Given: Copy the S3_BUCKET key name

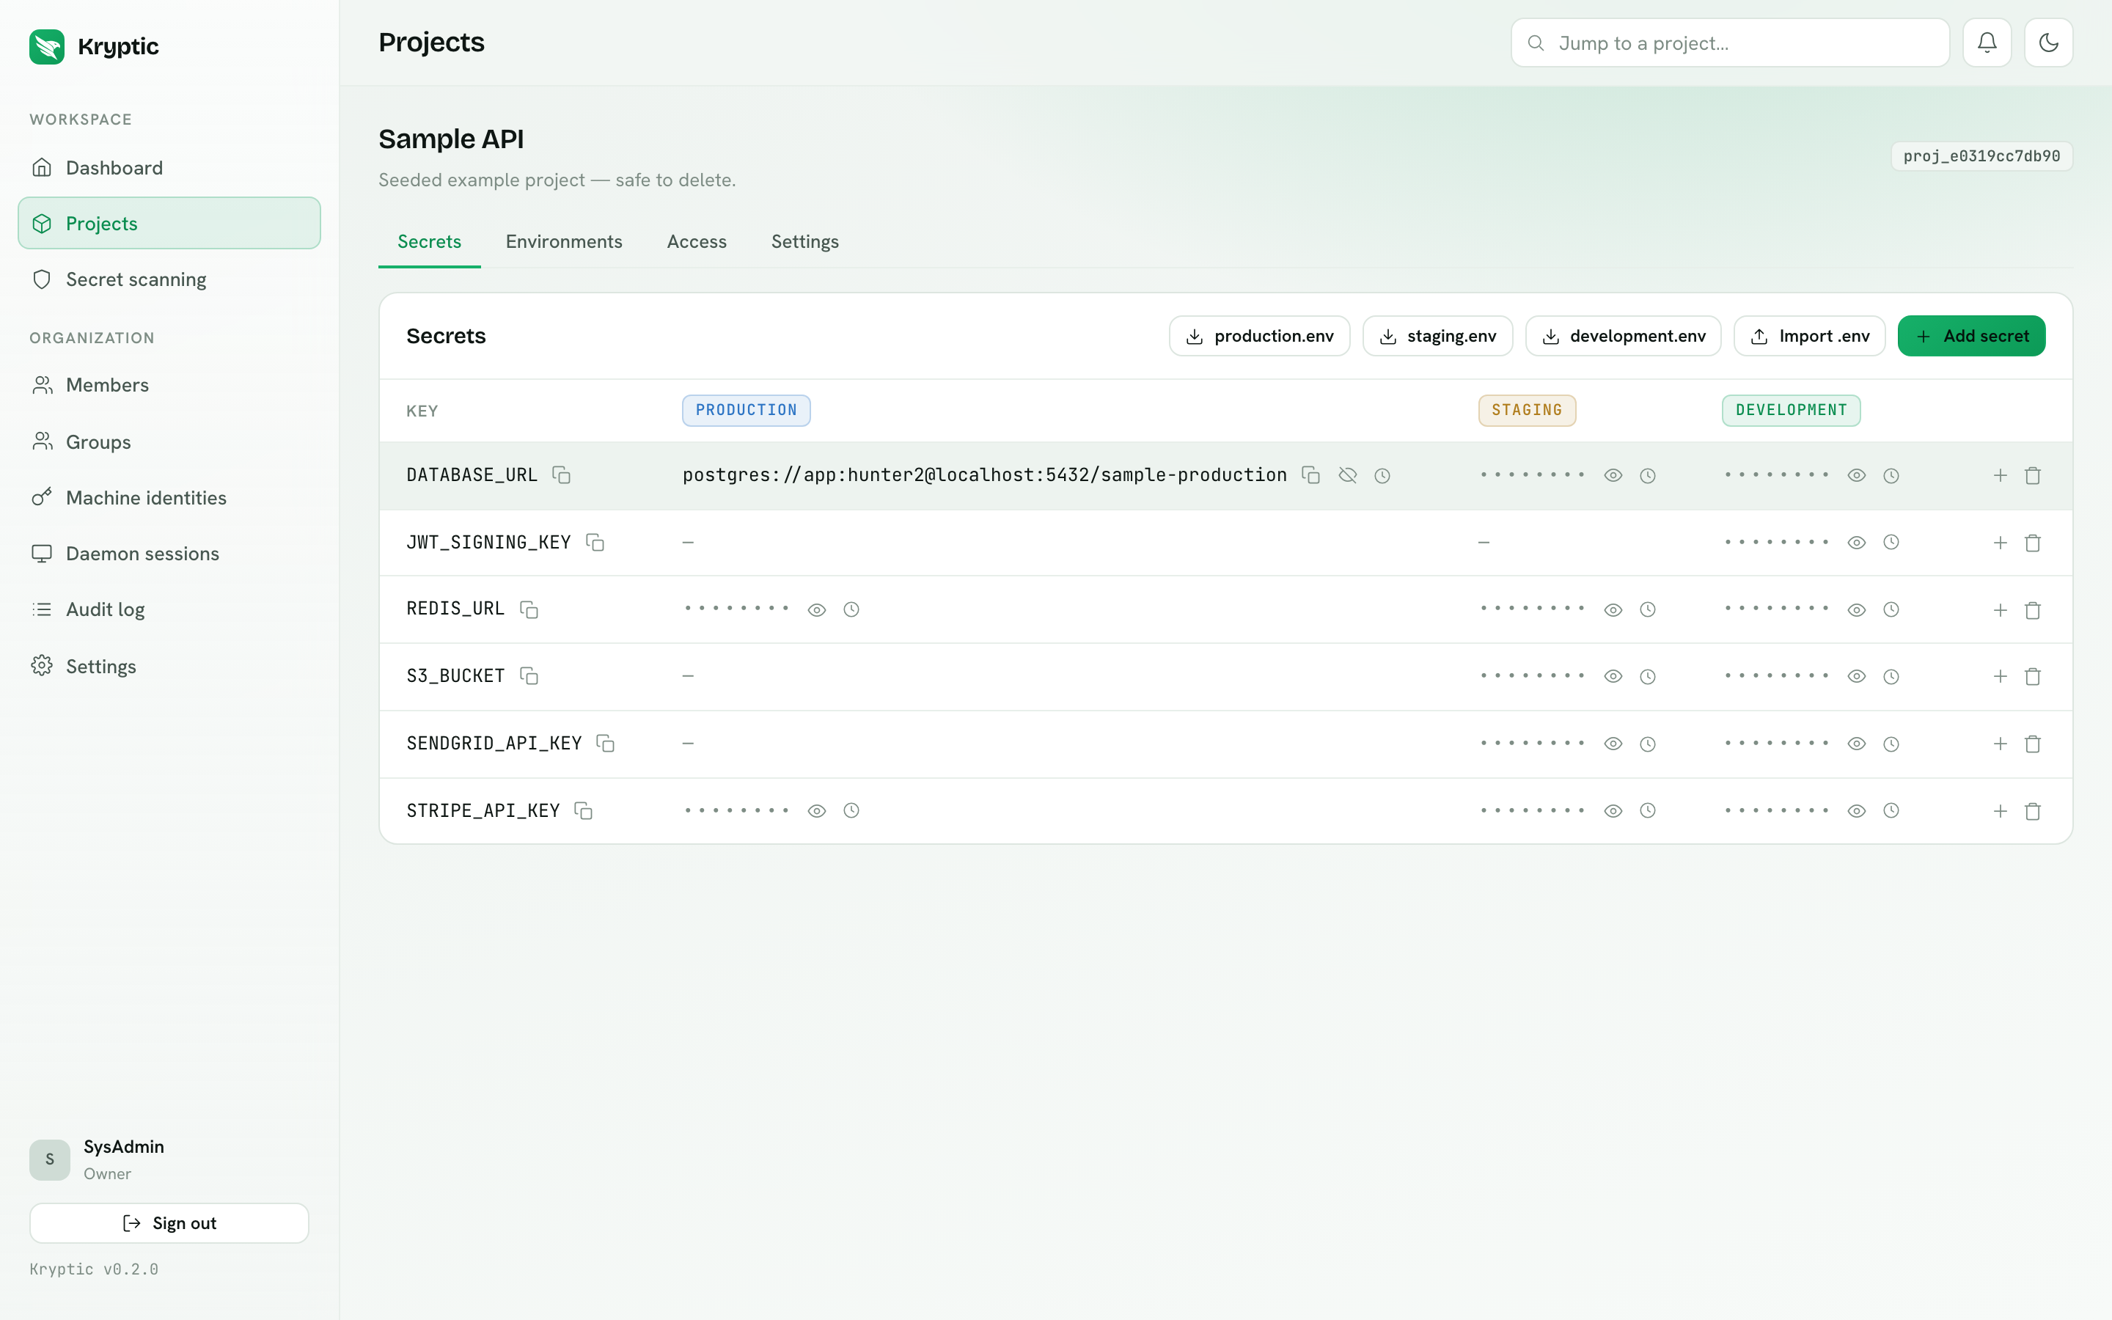Looking at the screenshot, I should [x=529, y=675].
